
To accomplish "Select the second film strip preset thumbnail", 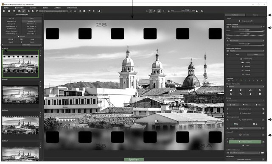I will pos(20,95).
